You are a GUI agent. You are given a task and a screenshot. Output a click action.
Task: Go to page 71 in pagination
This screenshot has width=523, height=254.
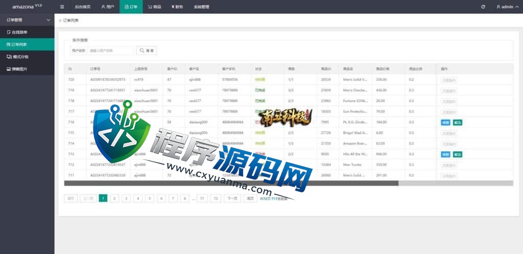(202, 198)
